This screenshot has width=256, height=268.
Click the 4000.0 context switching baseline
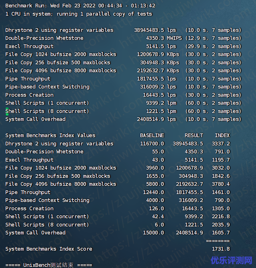[x=155, y=201]
